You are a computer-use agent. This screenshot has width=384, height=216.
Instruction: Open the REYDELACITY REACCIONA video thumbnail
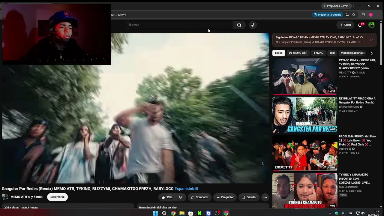coord(305,115)
